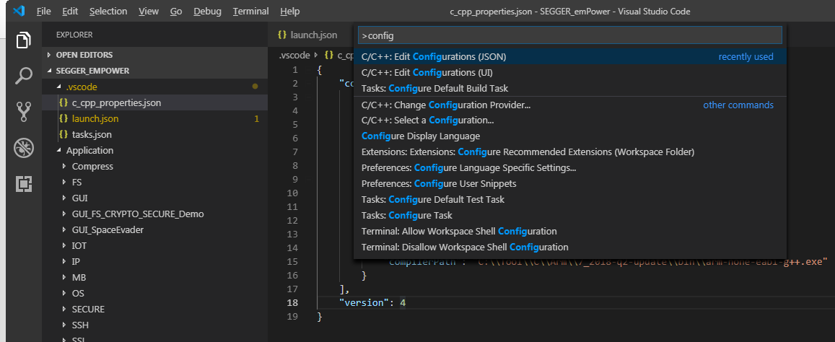Expand the GUI_FS_CRYPTO_SECURE_Demo folder

click(154, 214)
